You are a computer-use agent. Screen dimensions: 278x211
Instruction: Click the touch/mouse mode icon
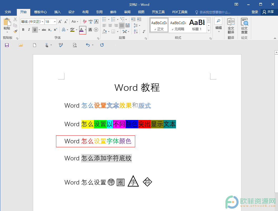(x=47, y=45)
